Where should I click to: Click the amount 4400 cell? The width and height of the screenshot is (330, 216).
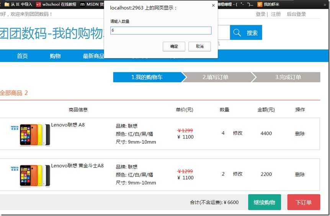click(x=266, y=133)
